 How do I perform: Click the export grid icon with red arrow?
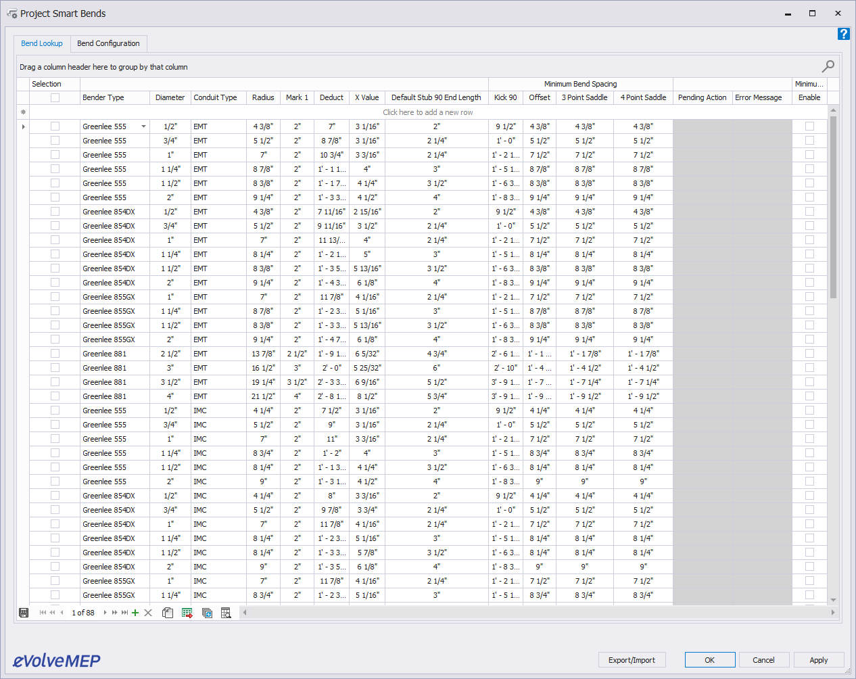[187, 613]
